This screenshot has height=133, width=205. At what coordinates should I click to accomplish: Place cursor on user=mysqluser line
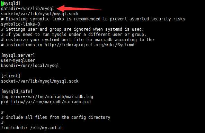tap(18, 60)
